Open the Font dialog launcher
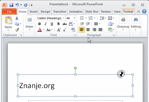This screenshot has height=102, width=149. click(75, 35)
